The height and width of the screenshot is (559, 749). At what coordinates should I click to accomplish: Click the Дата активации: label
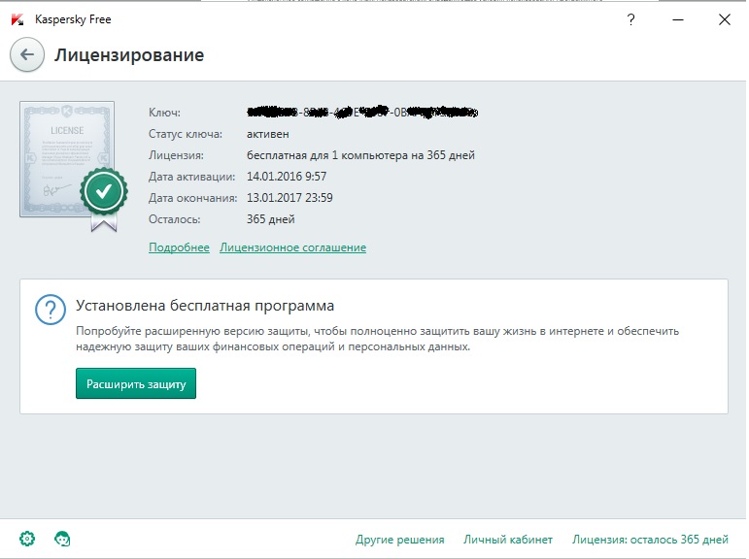pyautogui.click(x=192, y=177)
